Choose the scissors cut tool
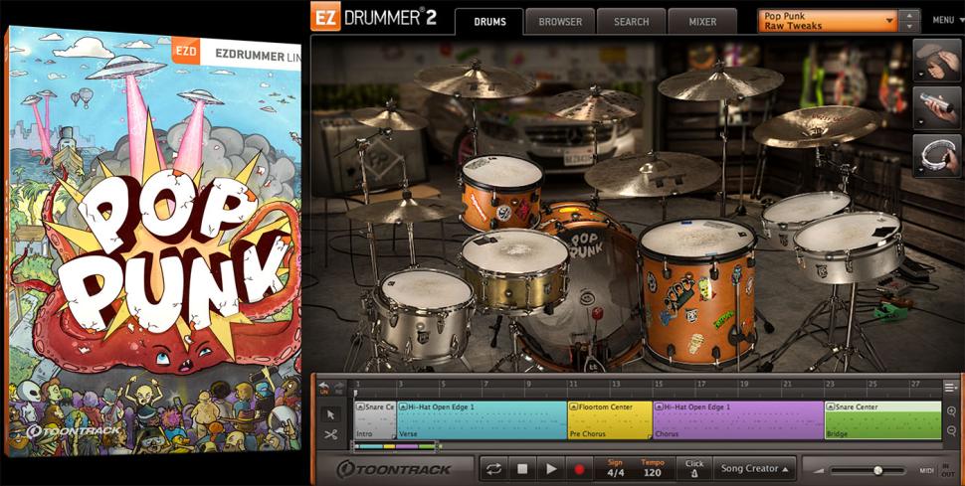 331,433
